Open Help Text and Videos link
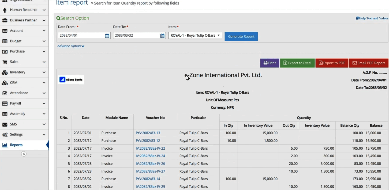The height and width of the screenshot is (190, 389). coord(372,18)
